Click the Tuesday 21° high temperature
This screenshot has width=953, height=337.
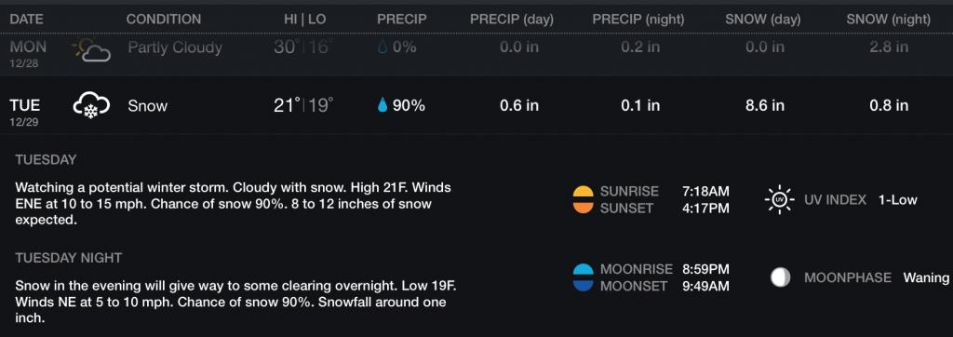[287, 106]
